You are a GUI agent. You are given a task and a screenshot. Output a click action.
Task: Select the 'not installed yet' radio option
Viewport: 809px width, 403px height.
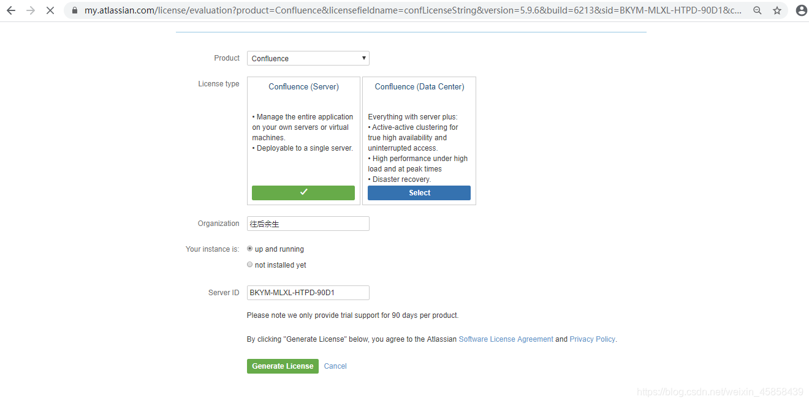(x=249, y=265)
